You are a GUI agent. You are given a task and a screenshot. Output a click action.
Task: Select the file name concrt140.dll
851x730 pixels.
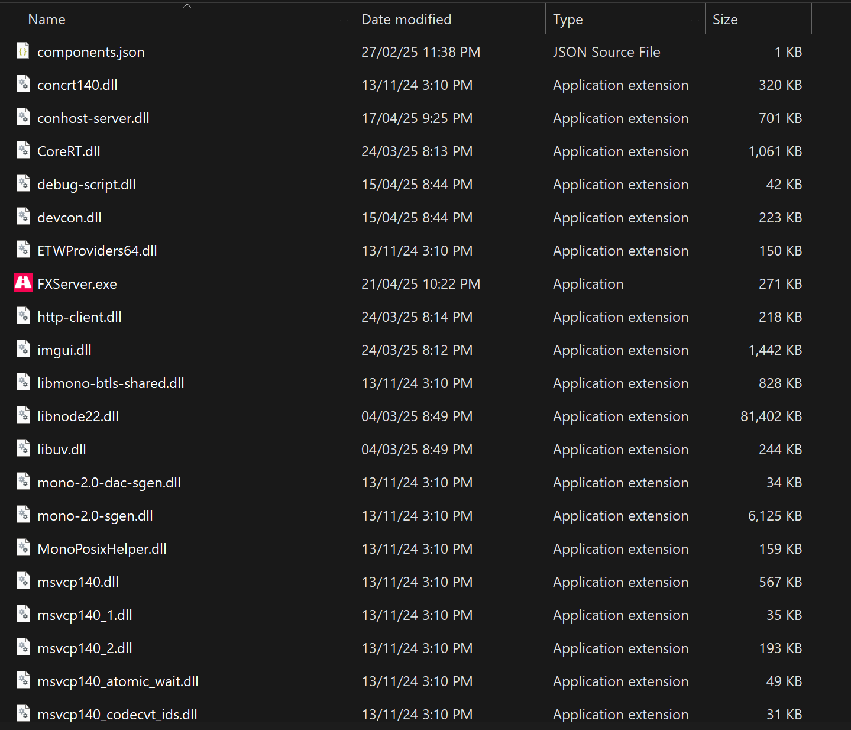point(77,85)
